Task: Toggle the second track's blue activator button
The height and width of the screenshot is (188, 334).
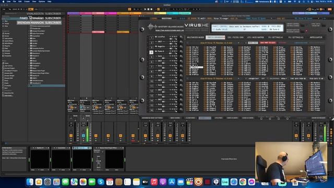Action: (x=83, y=136)
